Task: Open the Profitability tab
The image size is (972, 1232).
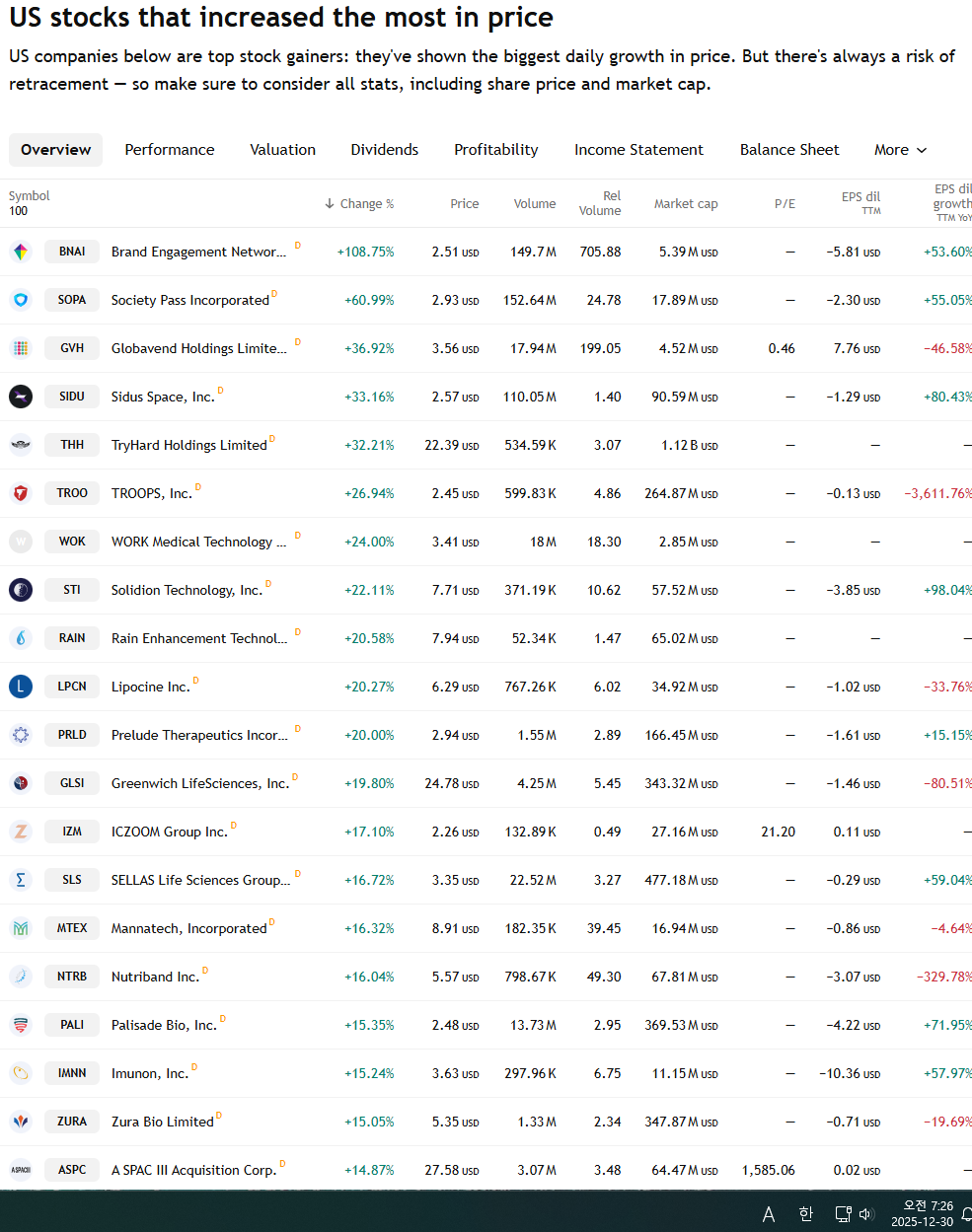Action: pyautogui.click(x=496, y=150)
